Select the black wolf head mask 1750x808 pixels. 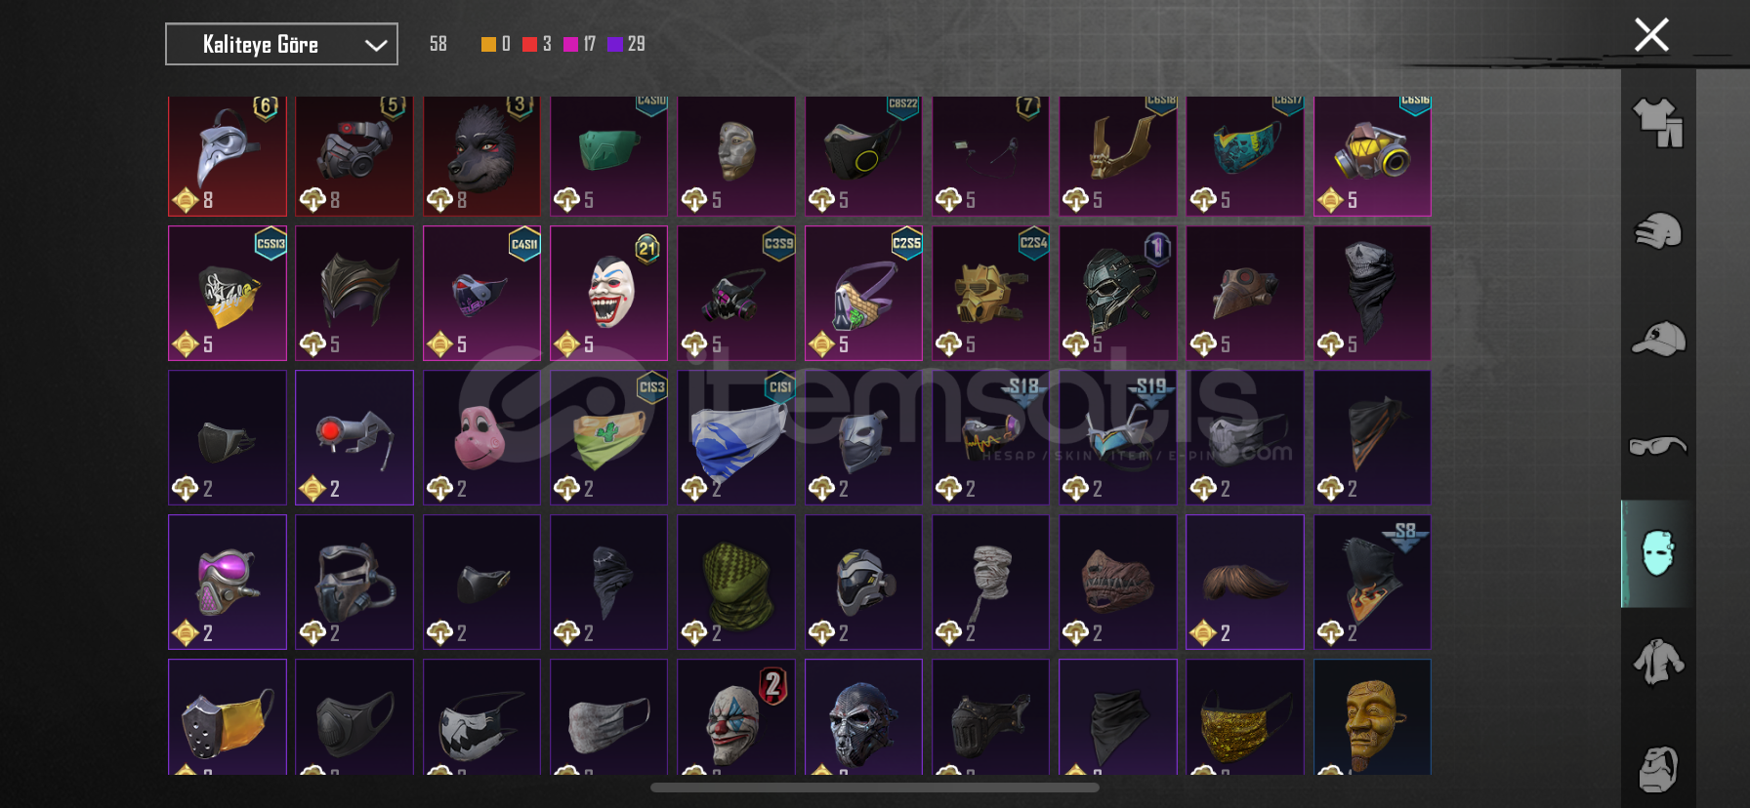click(x=481, y=156)
